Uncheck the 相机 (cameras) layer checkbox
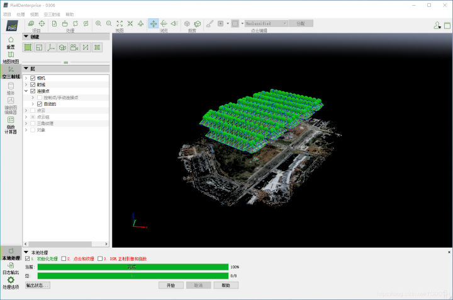 coord(33,78)
